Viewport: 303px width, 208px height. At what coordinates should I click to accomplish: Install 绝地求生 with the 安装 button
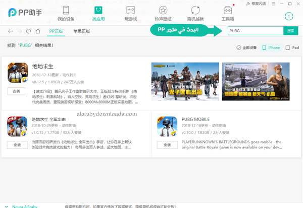[16, 91]
